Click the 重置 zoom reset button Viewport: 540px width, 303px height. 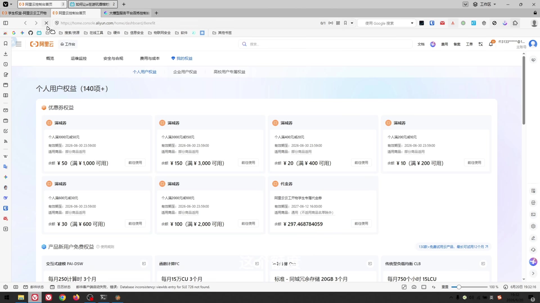(x=445, y=287)
